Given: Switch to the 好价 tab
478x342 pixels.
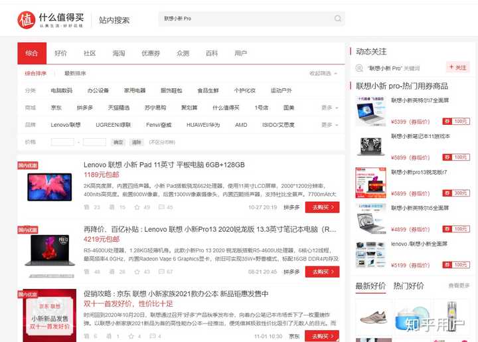Looking at the screenshot, I should 60,53.
